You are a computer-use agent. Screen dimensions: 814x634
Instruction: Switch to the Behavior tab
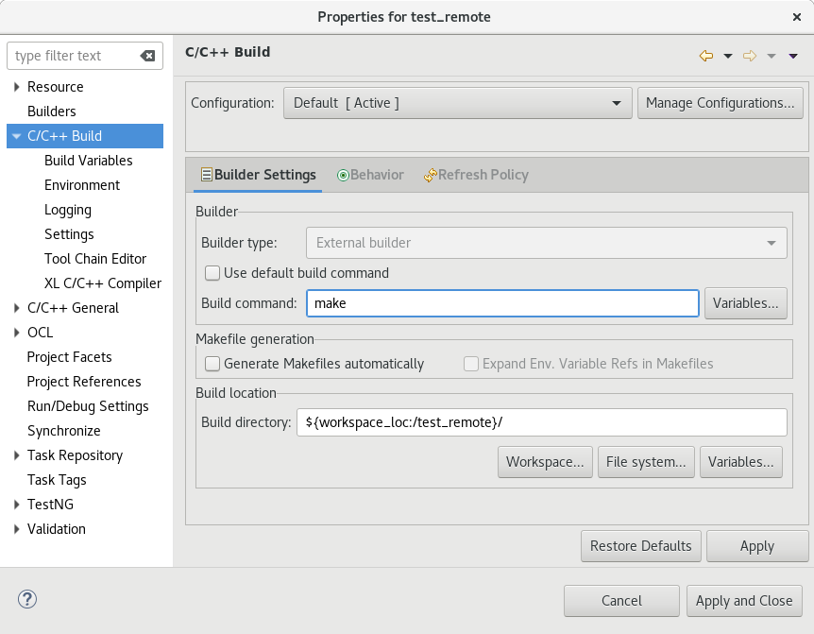coord(370,175)
